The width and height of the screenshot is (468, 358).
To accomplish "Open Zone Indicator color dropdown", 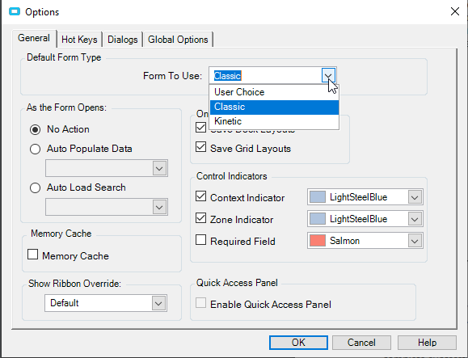I will (x=415, y=219).
